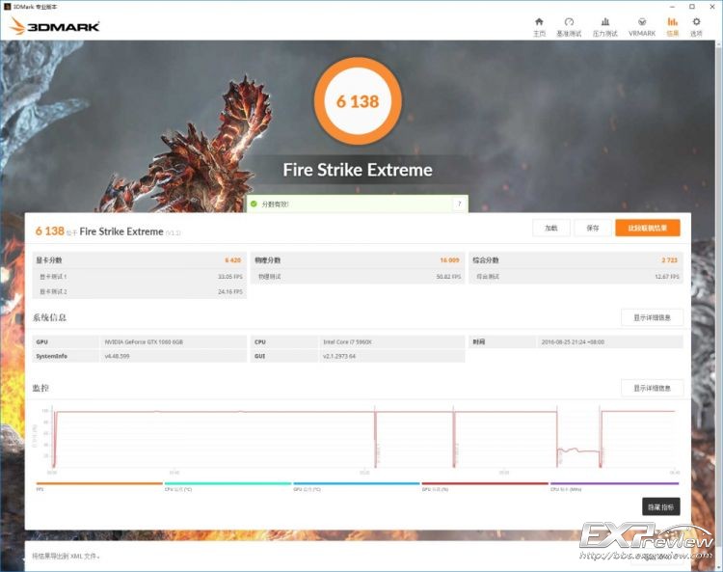The height and width of the screenshot is (572, 723).
Task: Click the Load (加载) button
Action: [551, 228]
